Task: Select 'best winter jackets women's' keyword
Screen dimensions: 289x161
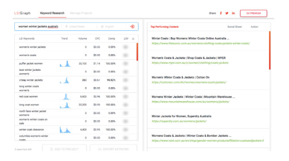Action: pos(30,72)
